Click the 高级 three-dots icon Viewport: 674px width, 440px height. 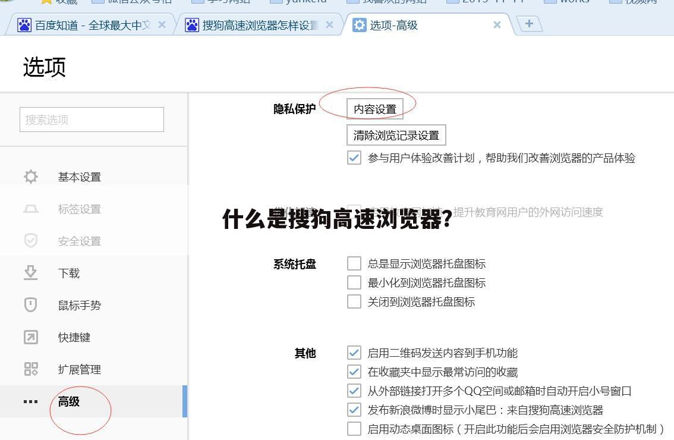coord(30,401)
